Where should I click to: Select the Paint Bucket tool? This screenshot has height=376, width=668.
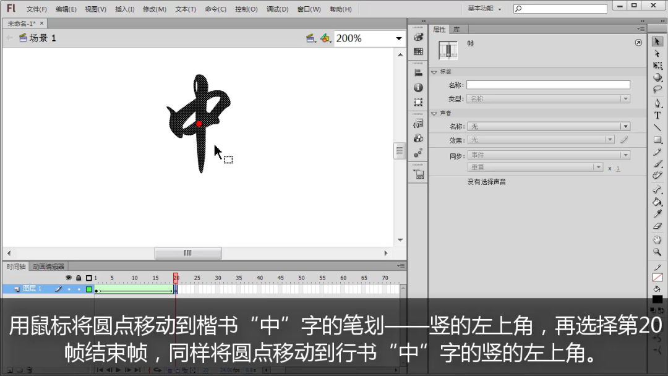[x=657, y=202]
